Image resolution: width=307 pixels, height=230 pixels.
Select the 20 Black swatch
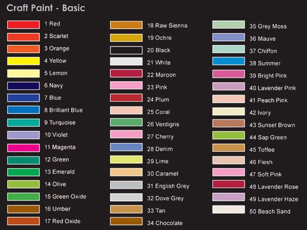[126, 50]
